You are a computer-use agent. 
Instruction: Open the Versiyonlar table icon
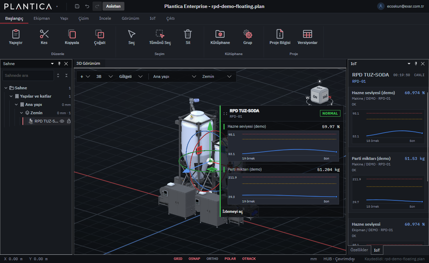tap(308, 34)
